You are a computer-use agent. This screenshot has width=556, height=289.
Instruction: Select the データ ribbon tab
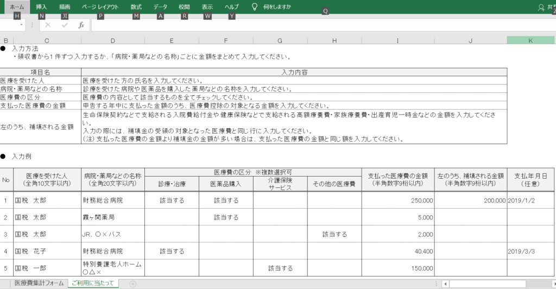pos(160,7)
